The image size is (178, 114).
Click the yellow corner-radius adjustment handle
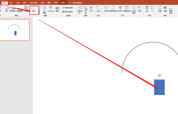(x=156, y=80)
